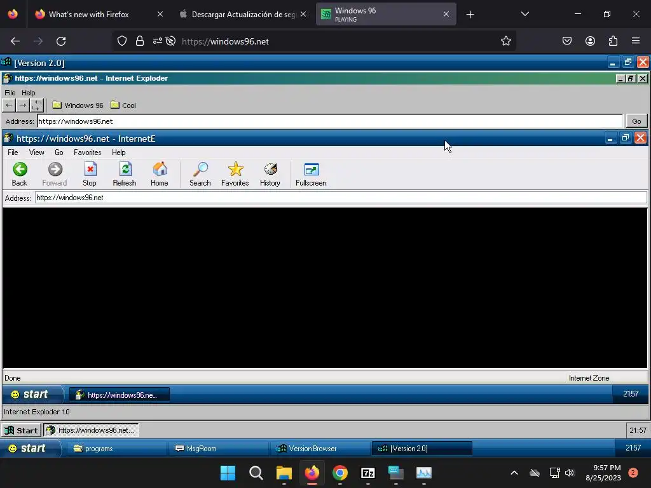
Task: Focus the Internet Exploder address field
Action: click(x=330, y=121)
